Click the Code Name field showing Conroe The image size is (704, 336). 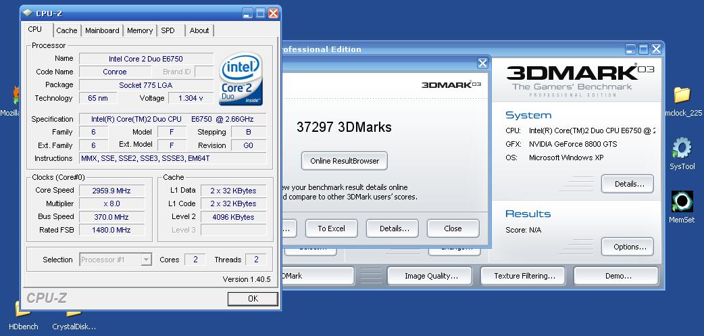(115, 72)
